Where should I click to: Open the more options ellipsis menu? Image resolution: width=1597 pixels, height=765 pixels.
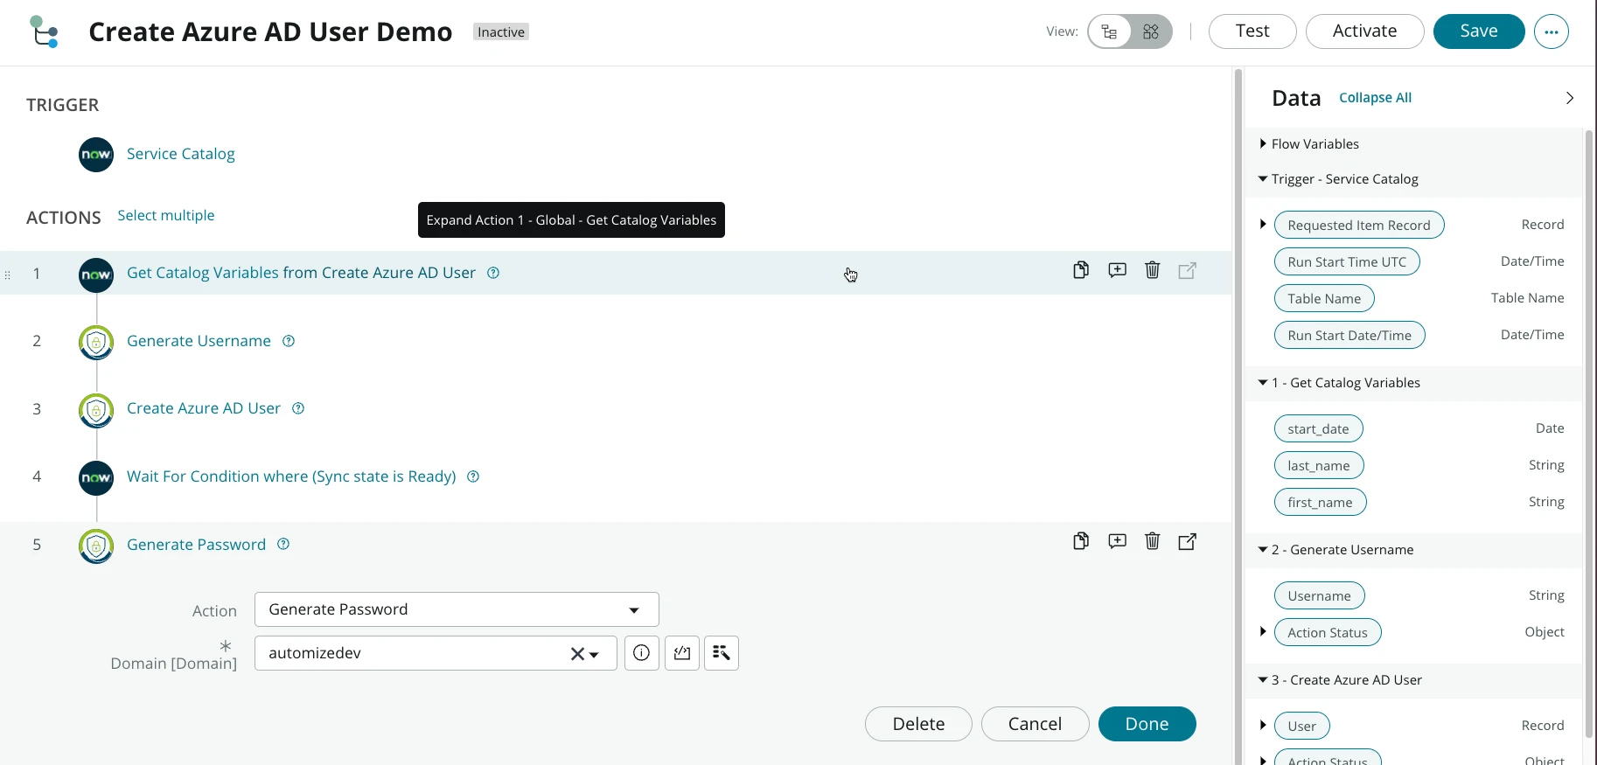(x=1551, y=32)
